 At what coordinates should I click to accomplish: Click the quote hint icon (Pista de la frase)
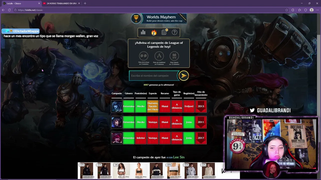[144, 56]
